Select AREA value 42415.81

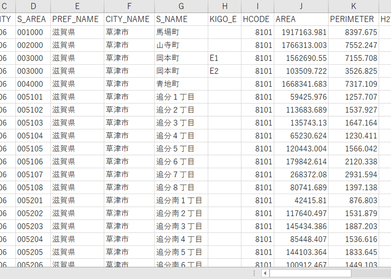click(x=301, y=200)
